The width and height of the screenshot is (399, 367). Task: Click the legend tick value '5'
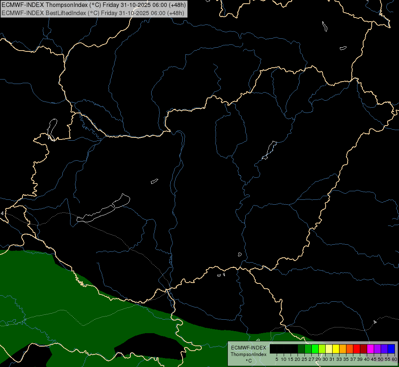[277, 359]
